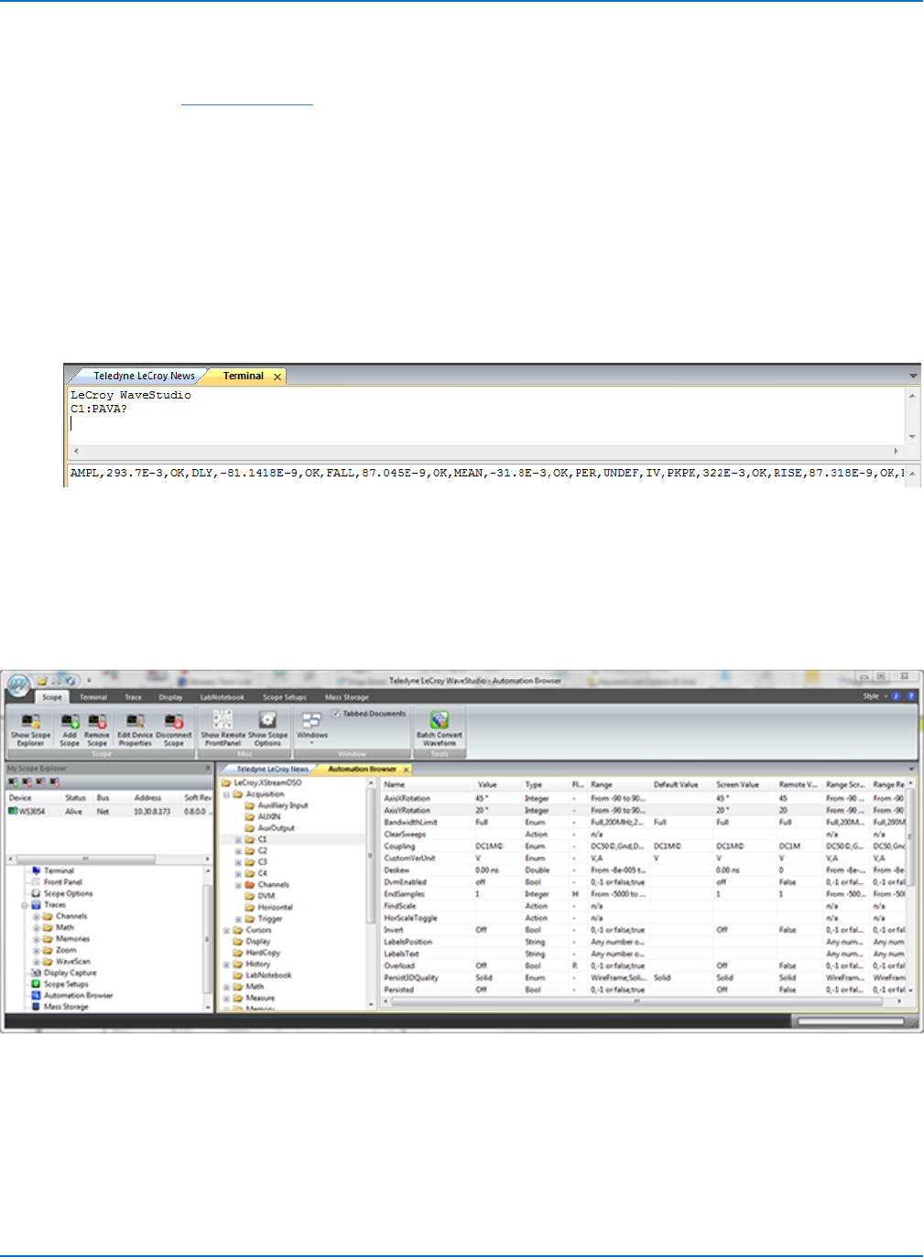Switch to the Trace ribbon tab

pyautogui.click(x=133, y=697)
